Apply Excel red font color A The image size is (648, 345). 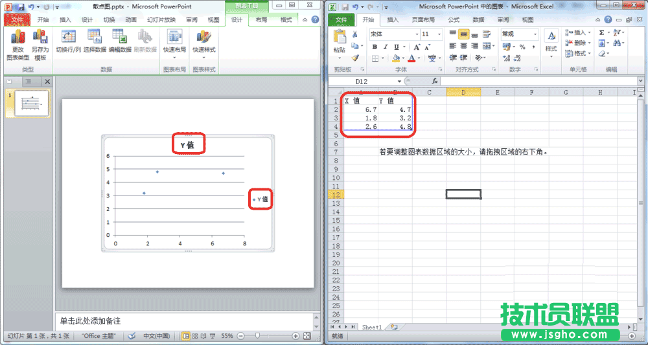(x=411, y=58)
